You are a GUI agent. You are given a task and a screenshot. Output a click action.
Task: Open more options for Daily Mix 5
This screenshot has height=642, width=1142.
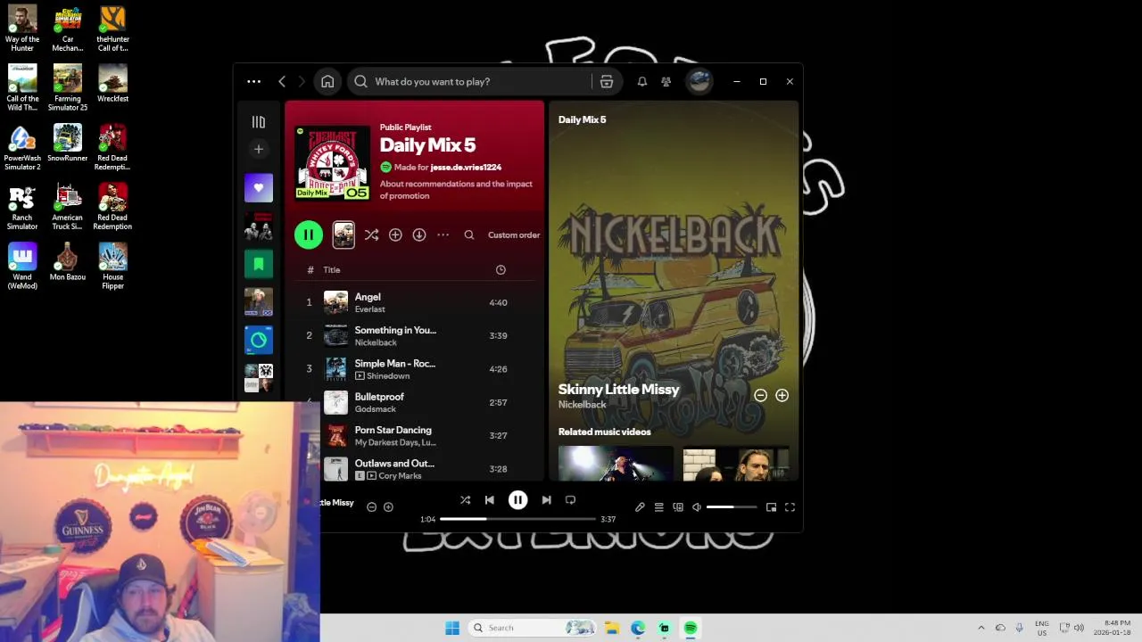pyautogui.click(x=443, y=235)
